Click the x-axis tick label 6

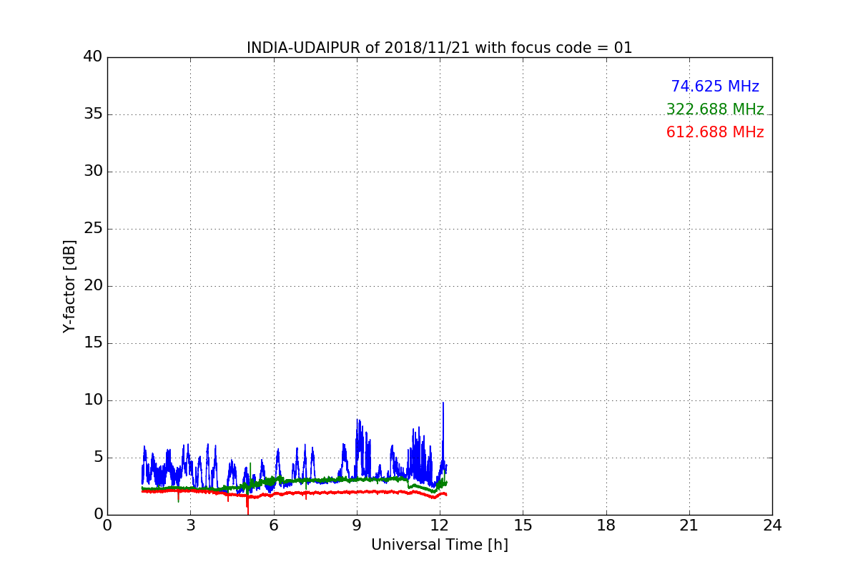(x=273, y=526)
